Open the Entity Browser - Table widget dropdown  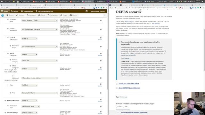pos(39,20)
